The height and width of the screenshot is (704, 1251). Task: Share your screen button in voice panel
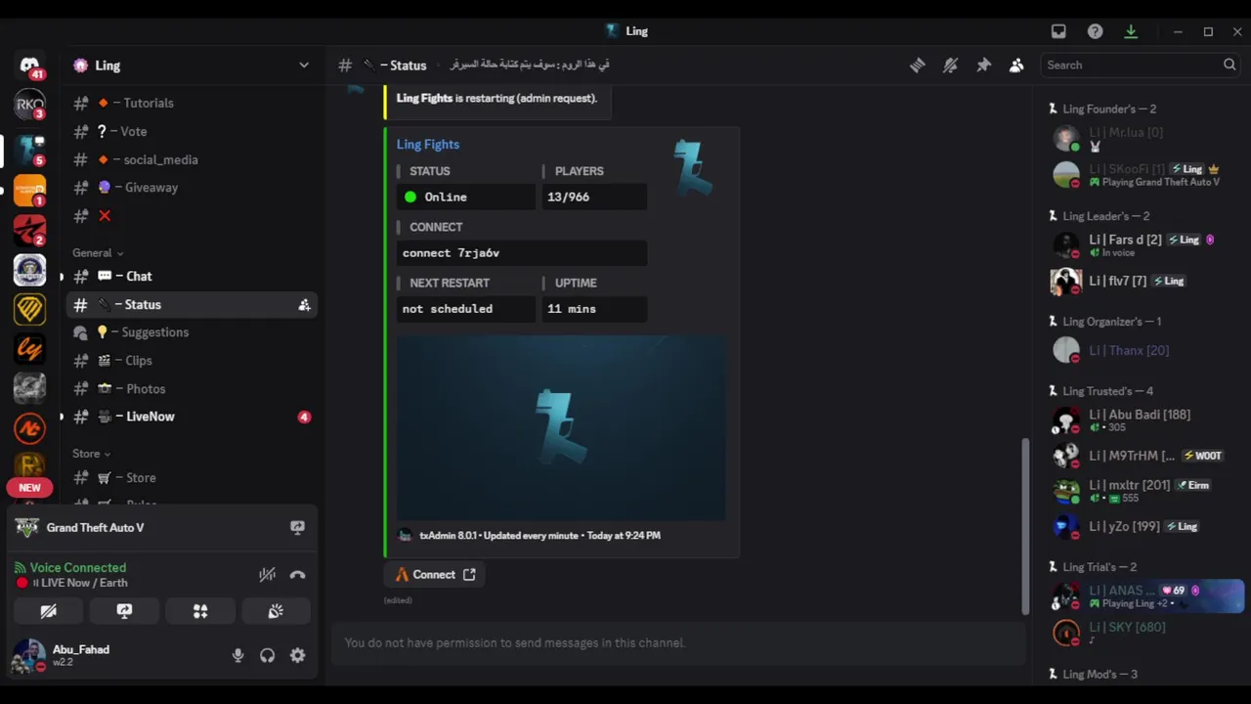tap(124, 611)
